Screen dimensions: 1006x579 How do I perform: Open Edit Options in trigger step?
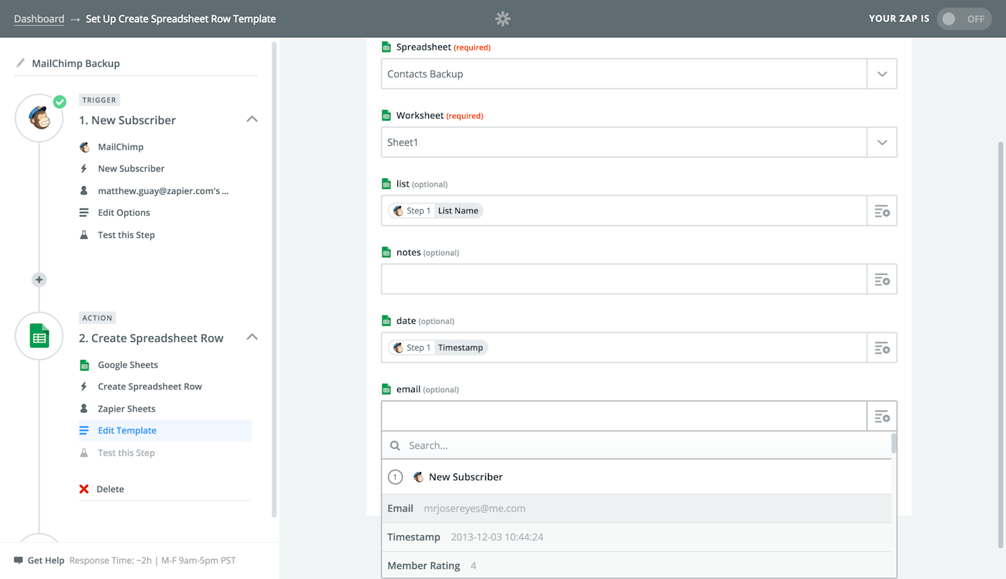tap(124, 213)
